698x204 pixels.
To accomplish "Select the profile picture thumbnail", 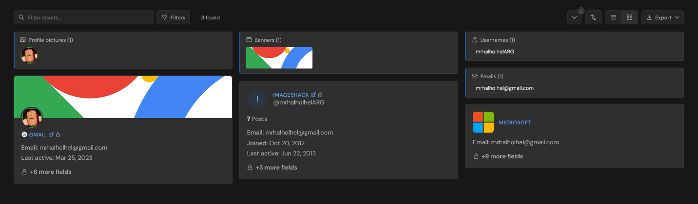I will pyautogui.click(x=29, y=55).
